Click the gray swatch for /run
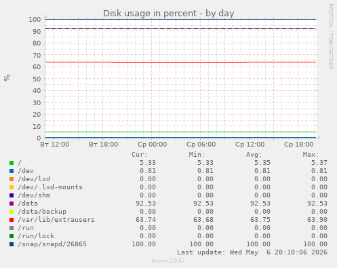This screenshot has height=268, width=337. pos(12,228)
